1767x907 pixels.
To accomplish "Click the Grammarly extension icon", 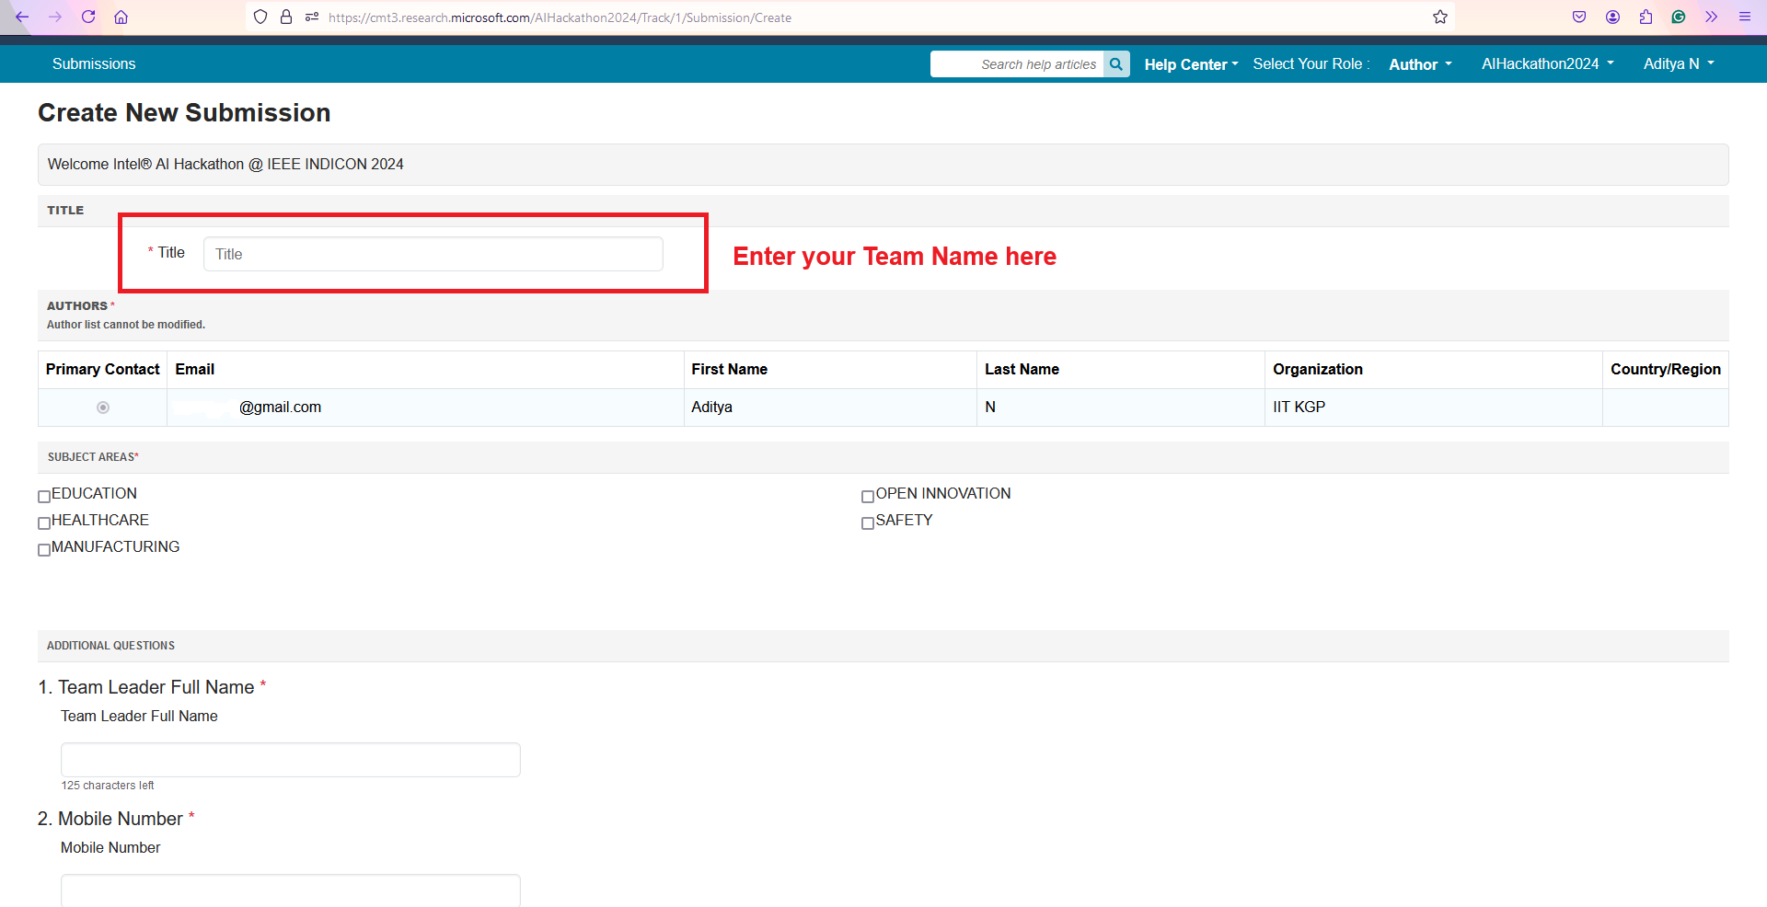I will pos(1679,17).
